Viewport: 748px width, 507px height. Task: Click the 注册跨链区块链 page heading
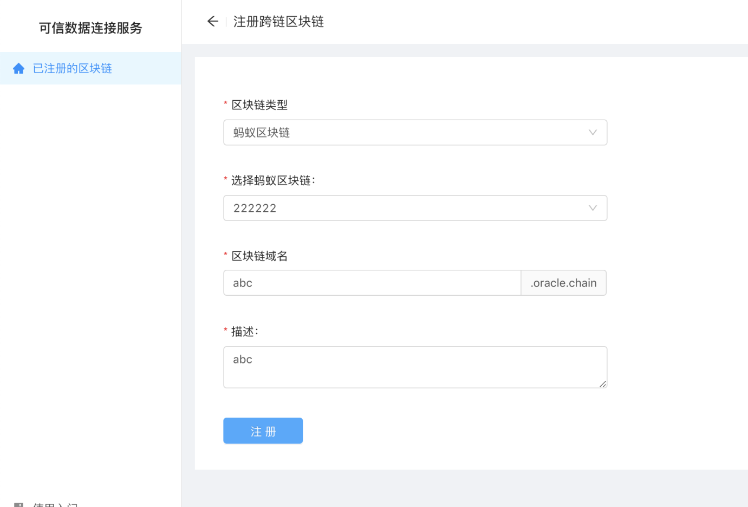pos(278,22)
